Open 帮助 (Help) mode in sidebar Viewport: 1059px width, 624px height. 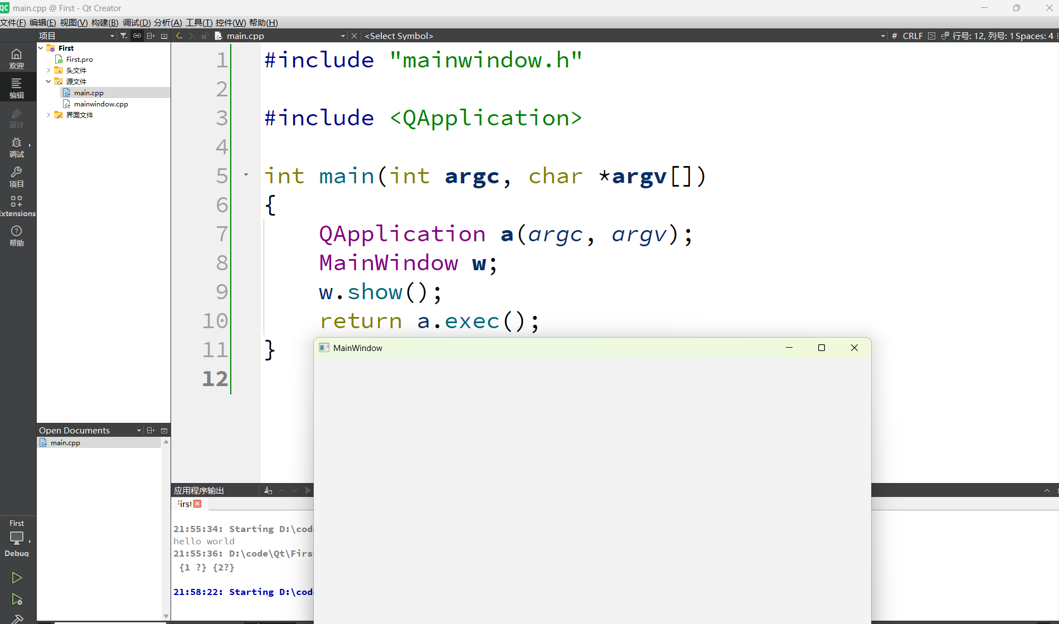(x=17, y=236)
